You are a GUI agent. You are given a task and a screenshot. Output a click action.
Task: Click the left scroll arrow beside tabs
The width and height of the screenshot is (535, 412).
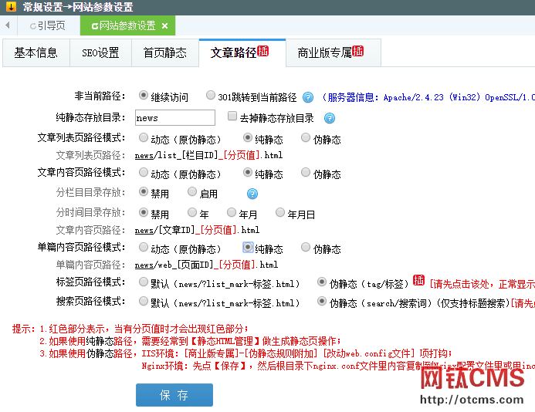[8, 25]
